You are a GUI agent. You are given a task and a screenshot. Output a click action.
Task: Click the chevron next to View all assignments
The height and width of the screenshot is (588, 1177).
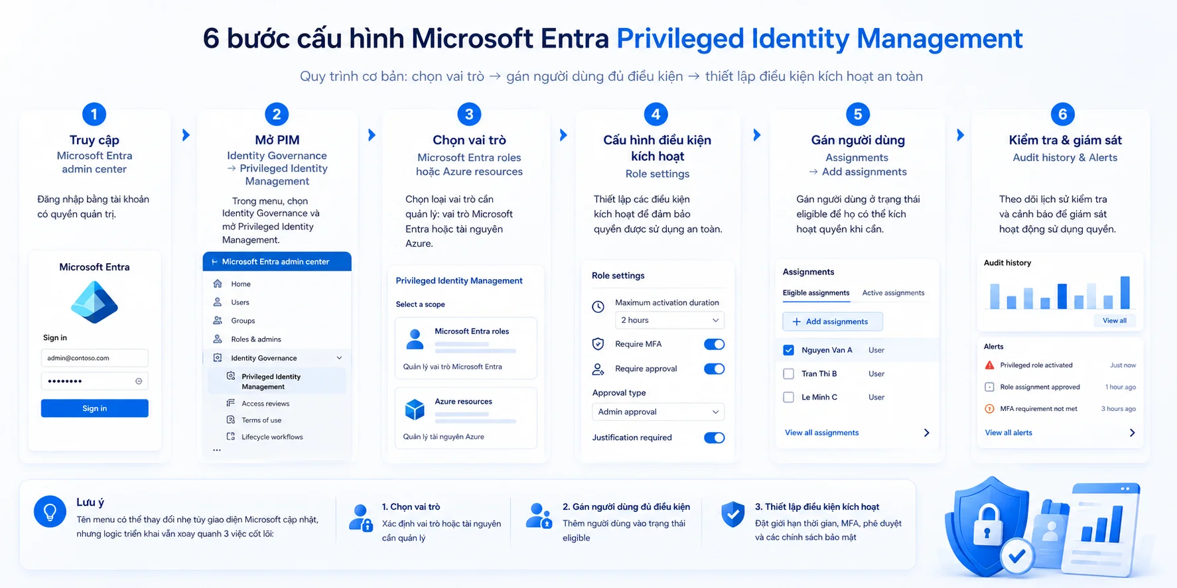click(927, 433)
